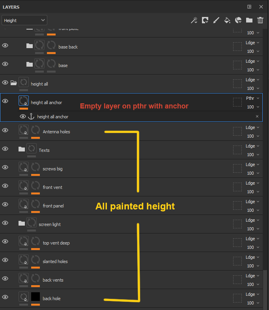The height and width of the screenshot is (310, 269).
Task: Click the base back folder icon
Action: 30,46
